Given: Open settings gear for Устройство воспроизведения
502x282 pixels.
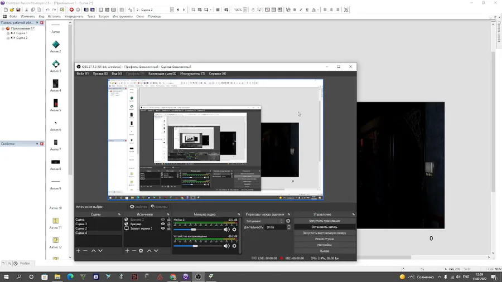Looking at the screenshot, I should [x=234, y=246].
